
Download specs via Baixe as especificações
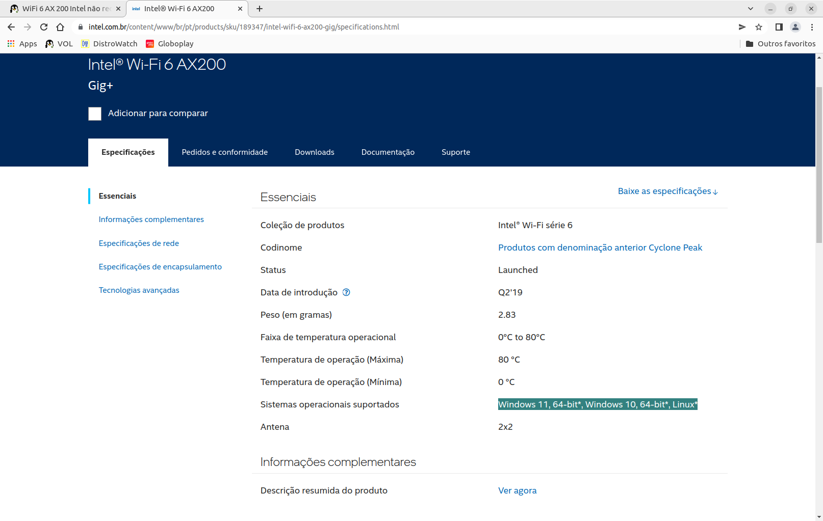tap(667, 191)
